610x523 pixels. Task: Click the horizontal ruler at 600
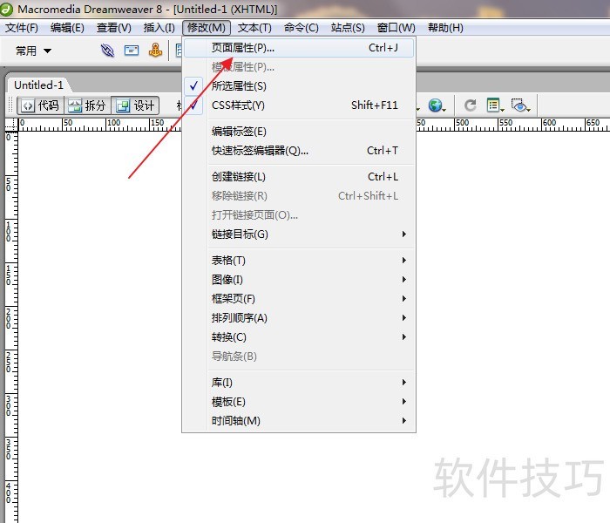point(549,124)
